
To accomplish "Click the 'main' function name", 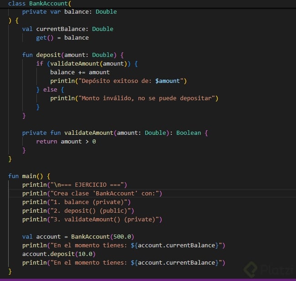I will point(29,176).
